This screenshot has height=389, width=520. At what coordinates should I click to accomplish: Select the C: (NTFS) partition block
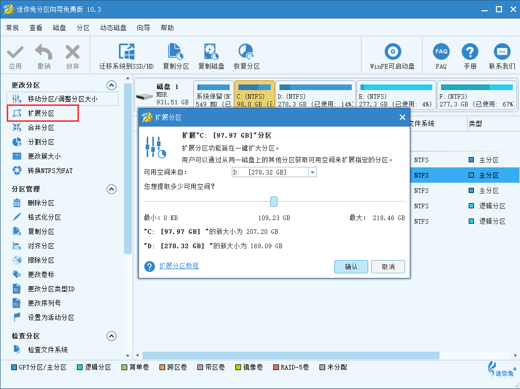click(254, 95)
